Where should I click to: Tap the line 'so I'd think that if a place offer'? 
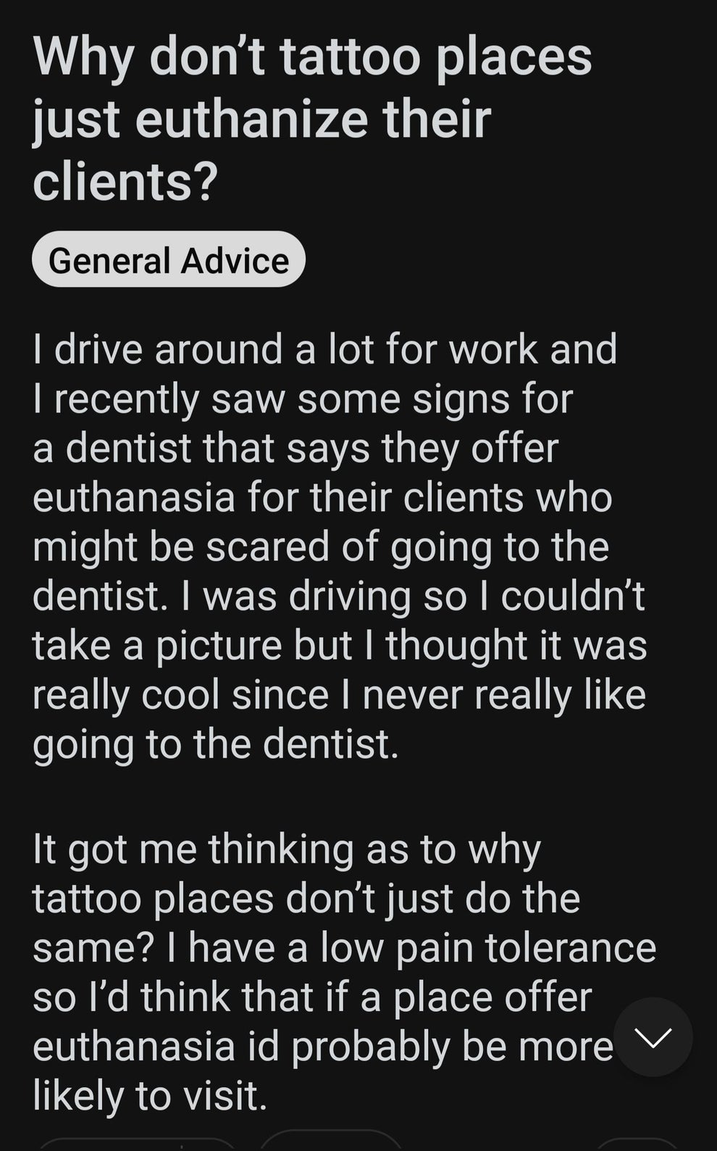pyautogui.click(x=312, y=997)
